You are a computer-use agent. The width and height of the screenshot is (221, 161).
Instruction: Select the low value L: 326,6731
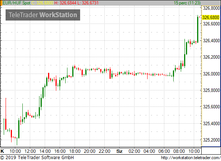click(x=88, y=3)
